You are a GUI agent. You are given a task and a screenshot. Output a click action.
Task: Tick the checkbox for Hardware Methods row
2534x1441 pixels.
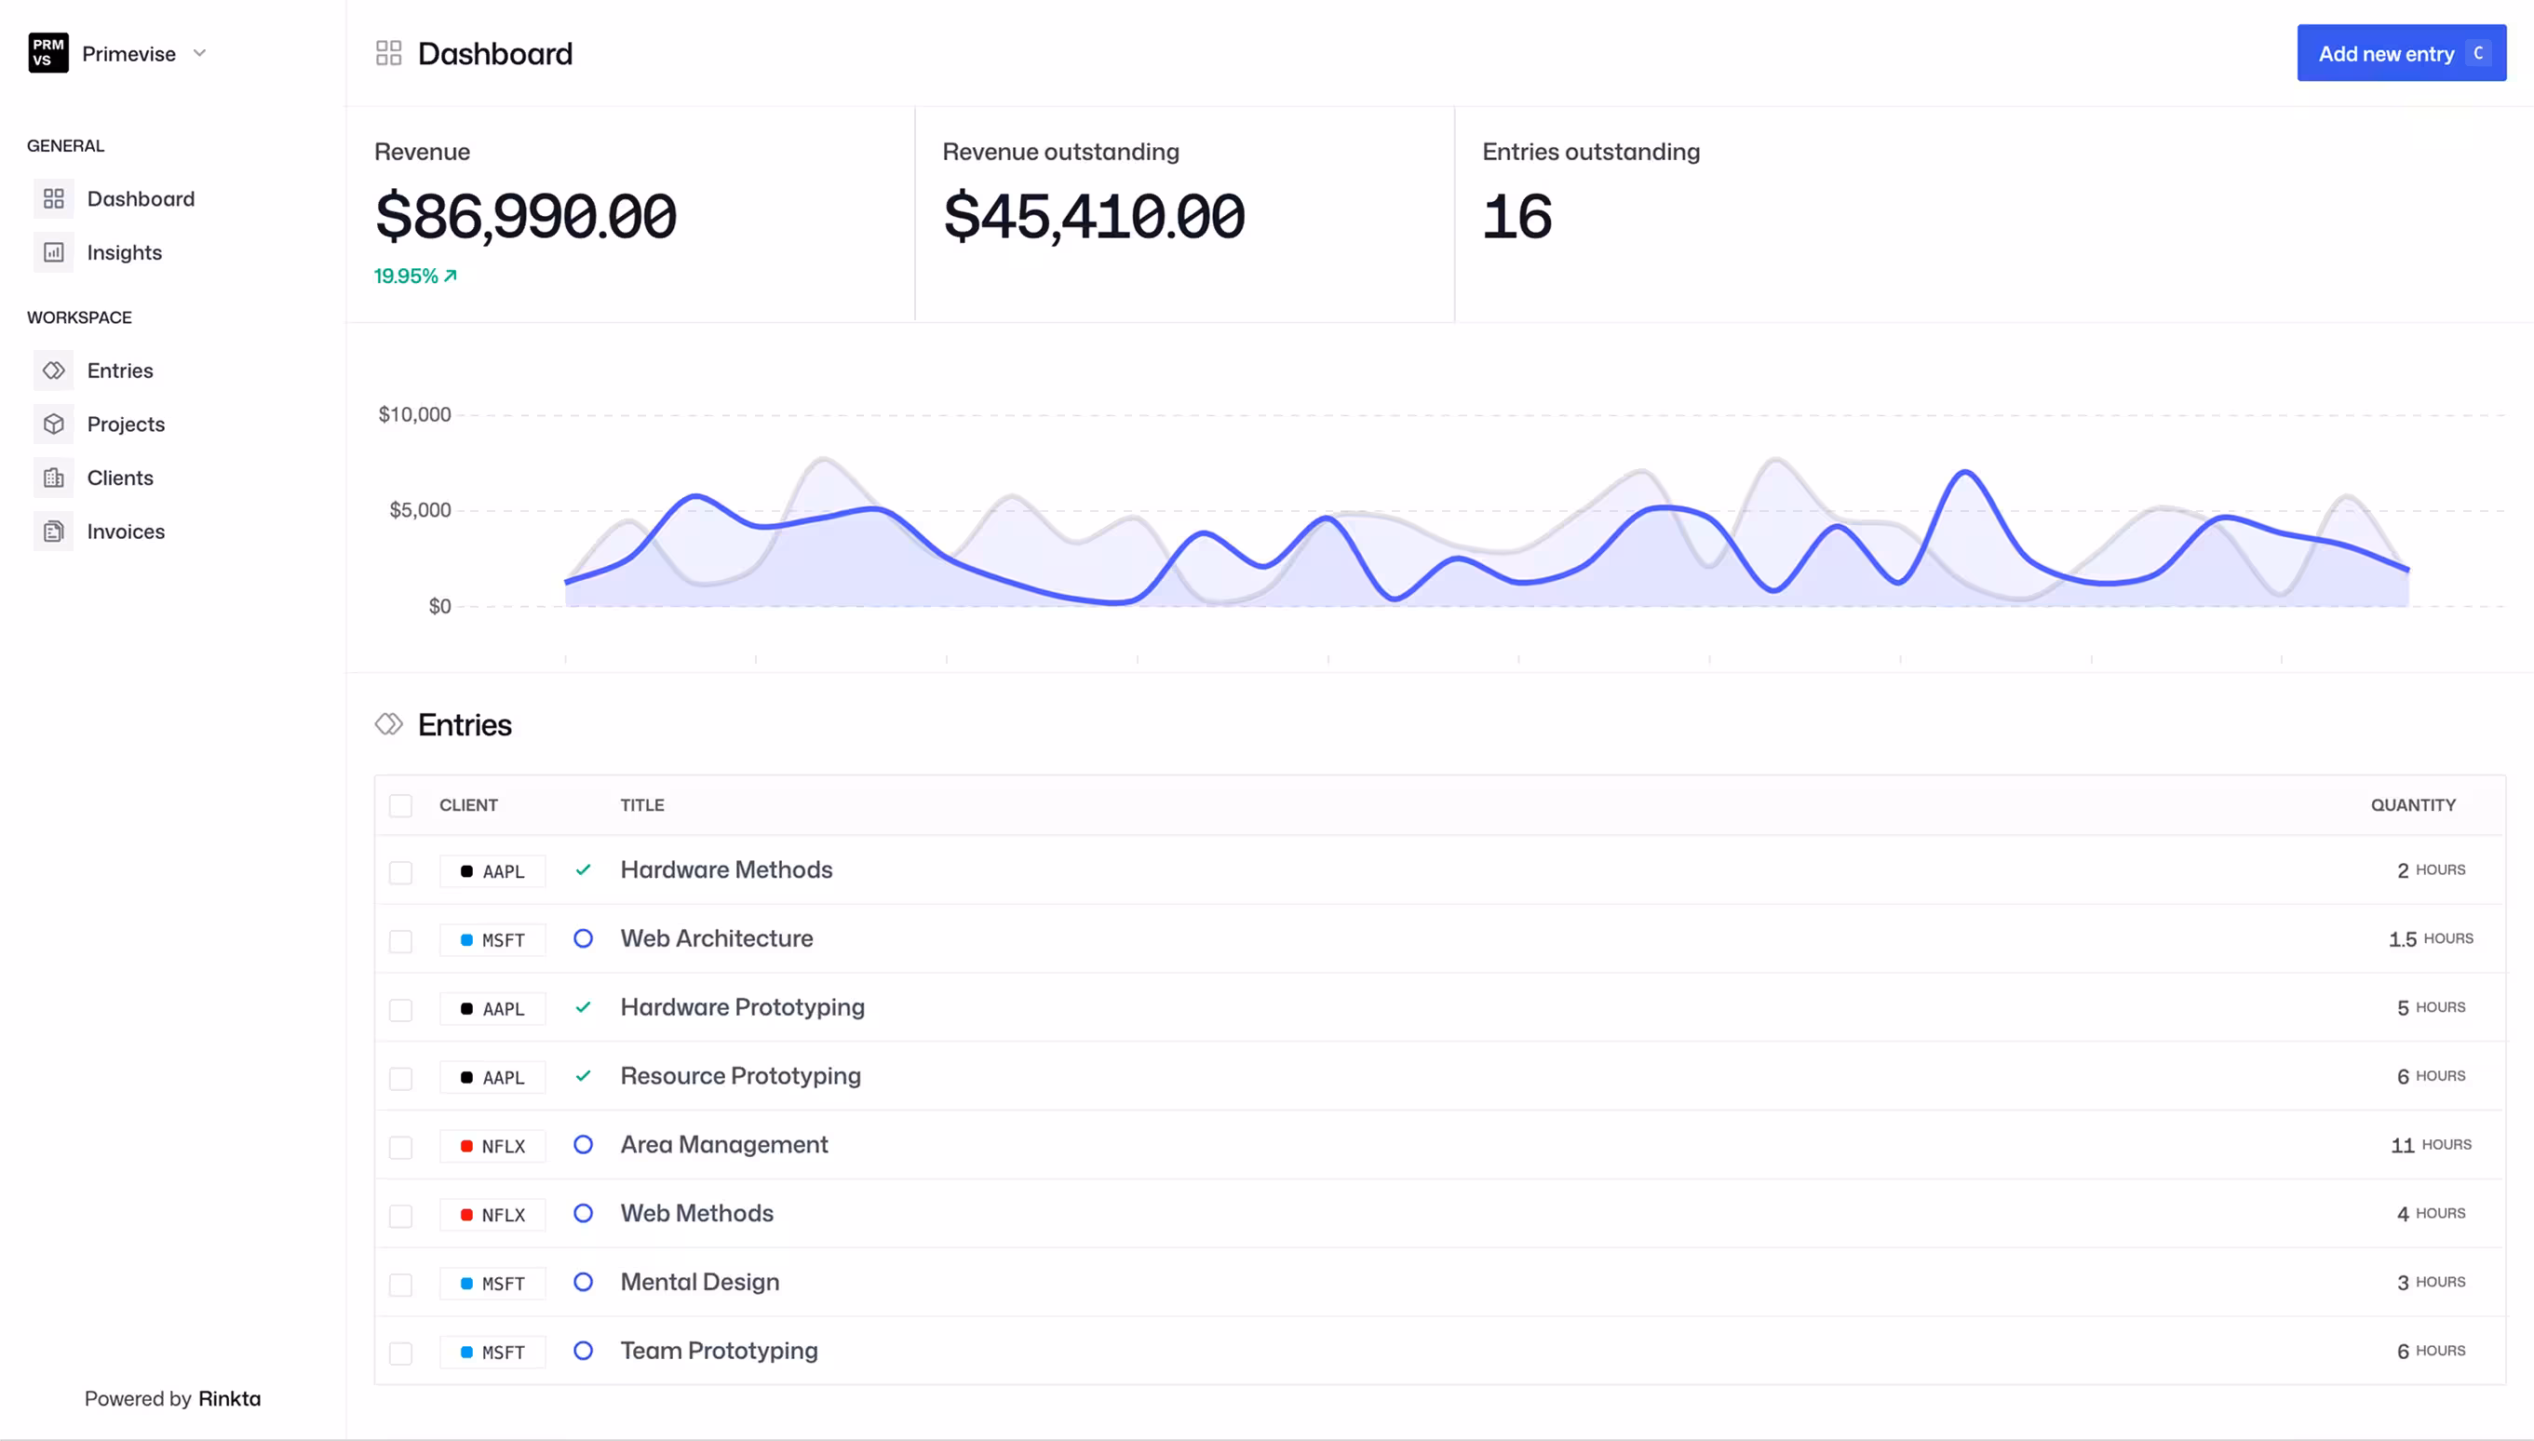pos(399,872)
